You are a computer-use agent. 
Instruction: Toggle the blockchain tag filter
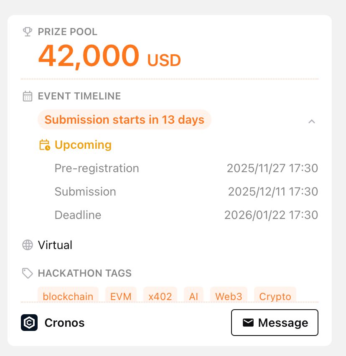[68, 296]
